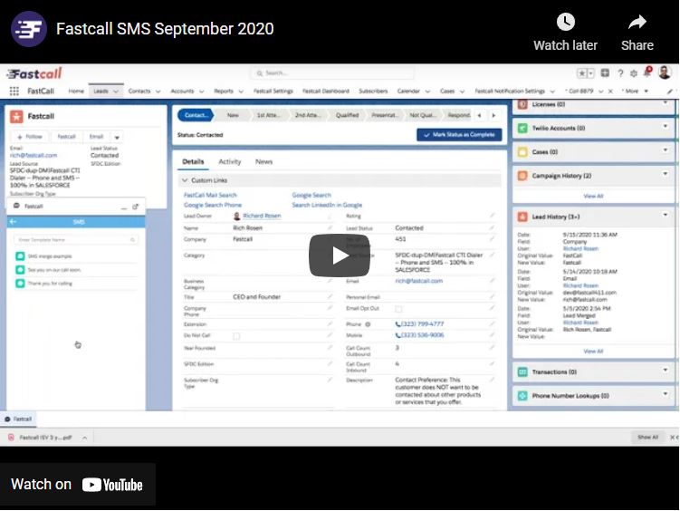Open the Fastcall channel logo

pyautogui.click(x=29, y=29)
